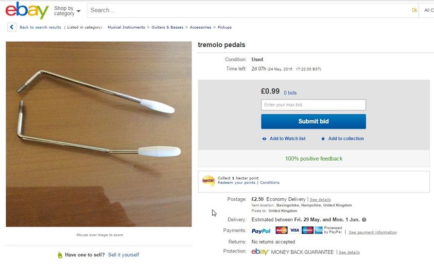This screenshot has width=434, height=265.
Task: Select the Pickups breadcrumb link
Action: 224,27
